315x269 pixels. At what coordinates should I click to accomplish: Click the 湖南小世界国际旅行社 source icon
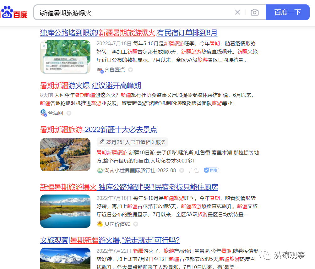pyautogui.click(x=100, y=170)
